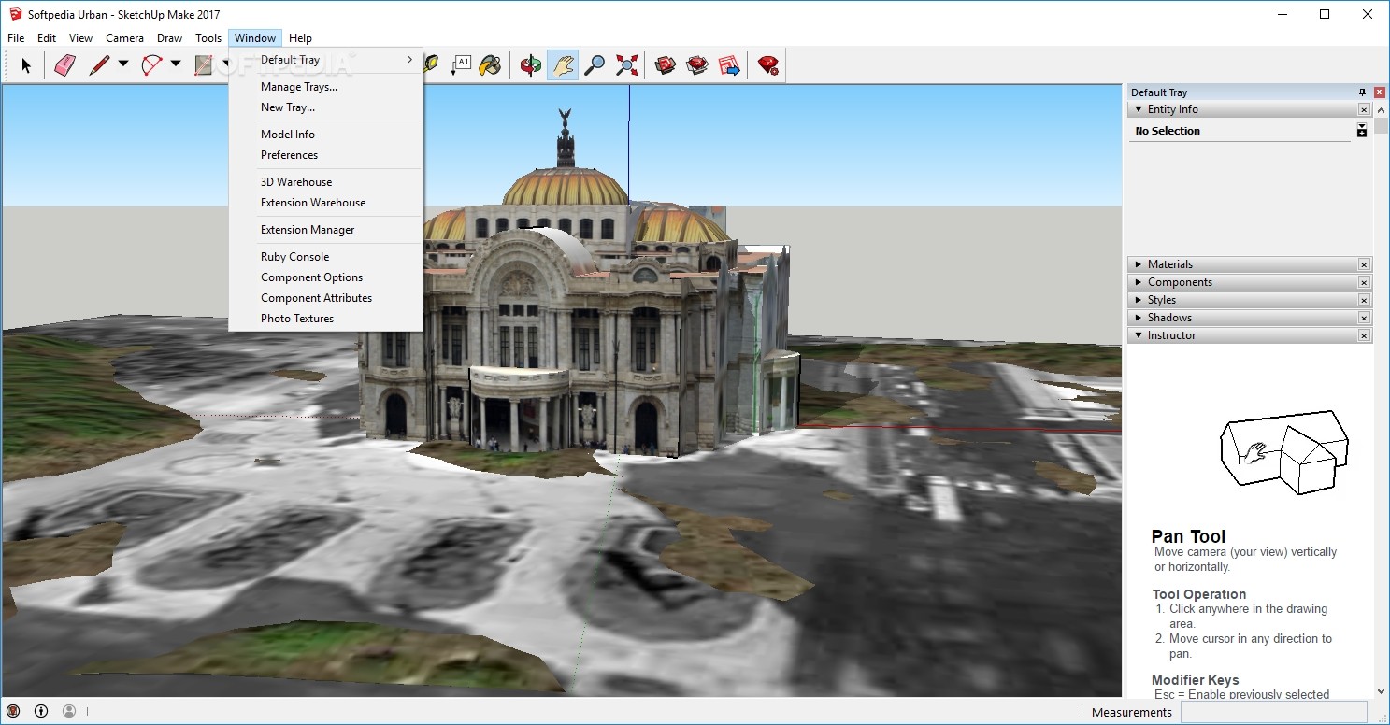
Task: Choose the Text label tool with A1 icon
Action: [x=461, y=65]
